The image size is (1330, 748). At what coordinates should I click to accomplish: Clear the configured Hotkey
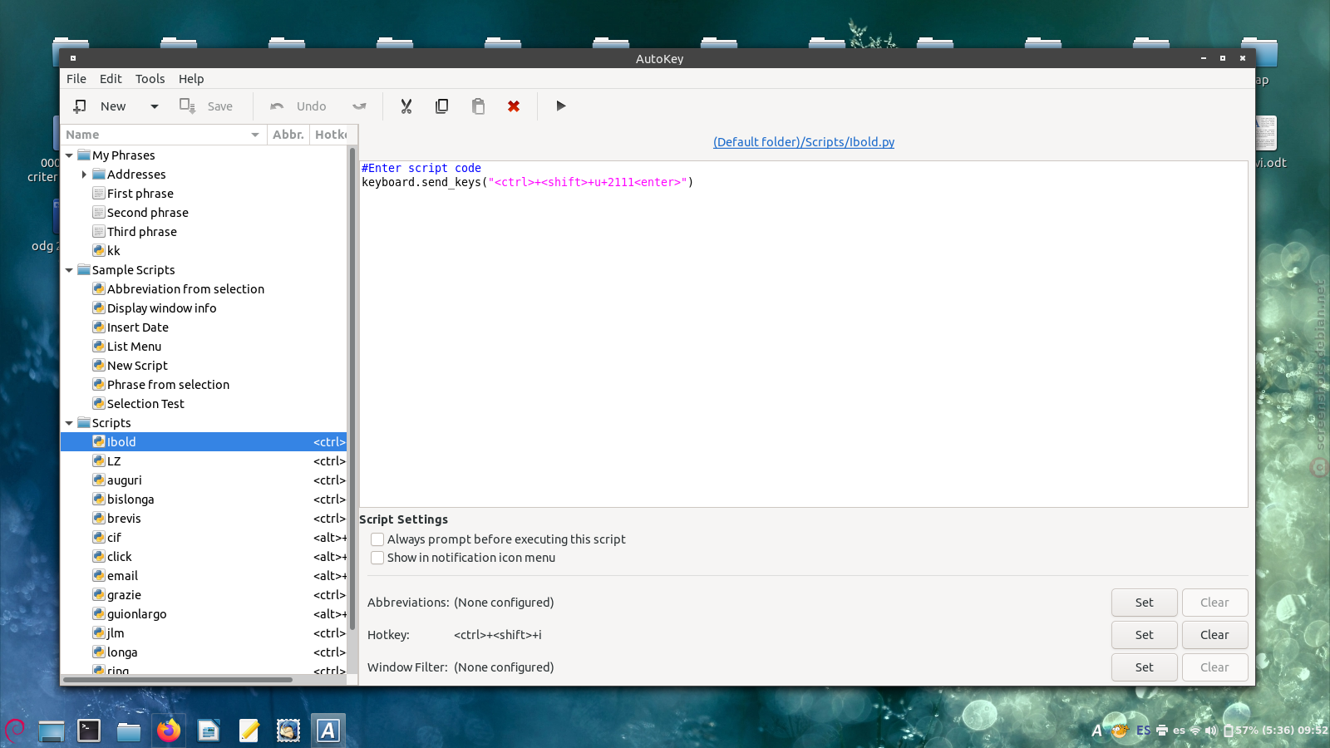(x=1214, y=635)
